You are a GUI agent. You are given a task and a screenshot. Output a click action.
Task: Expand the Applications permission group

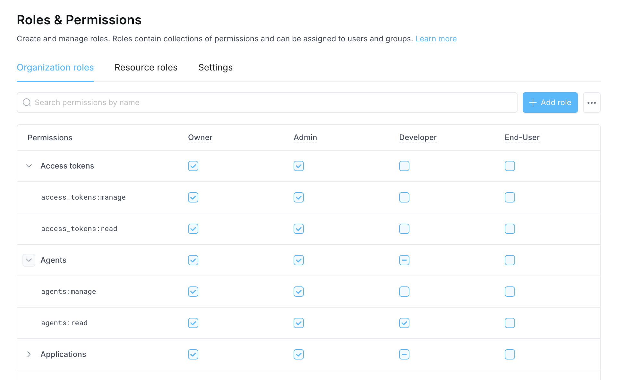[29, 354]
